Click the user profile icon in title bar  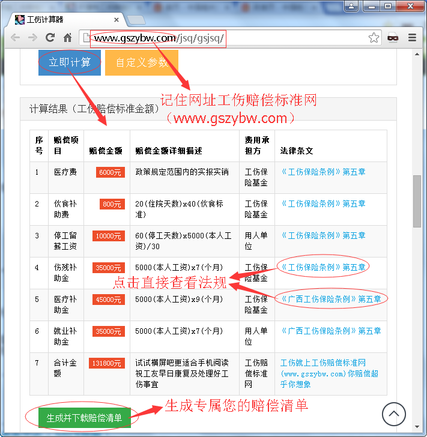351,6
